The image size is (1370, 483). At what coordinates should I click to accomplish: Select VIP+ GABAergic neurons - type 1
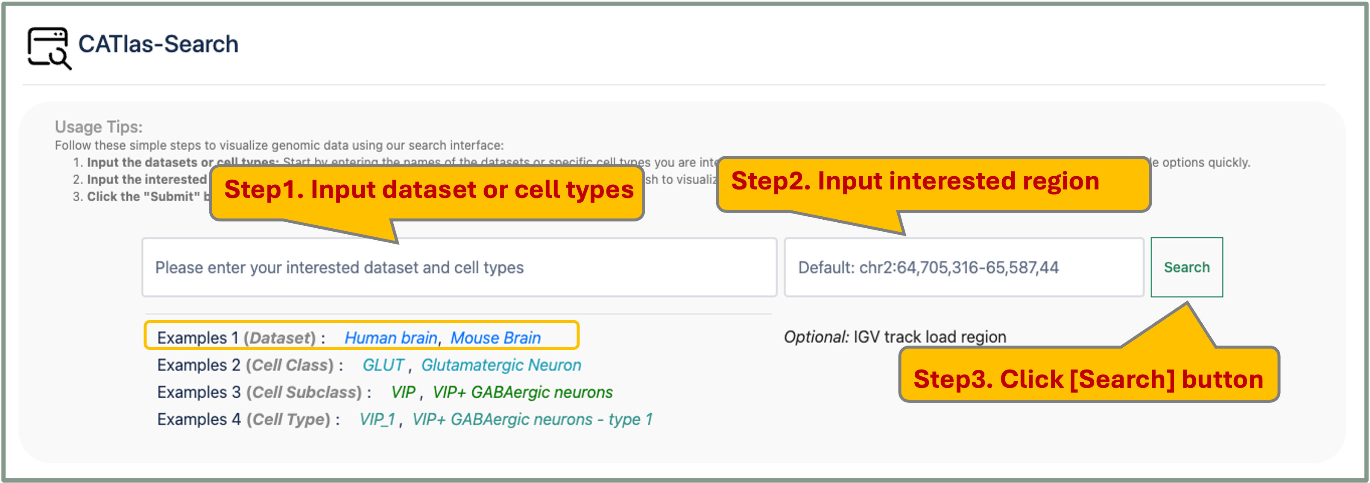pos(533,419)
